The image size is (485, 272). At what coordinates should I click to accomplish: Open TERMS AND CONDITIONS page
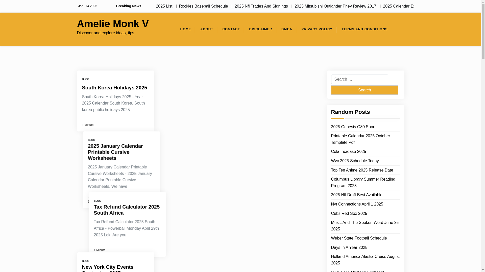(x=364, y=29)
